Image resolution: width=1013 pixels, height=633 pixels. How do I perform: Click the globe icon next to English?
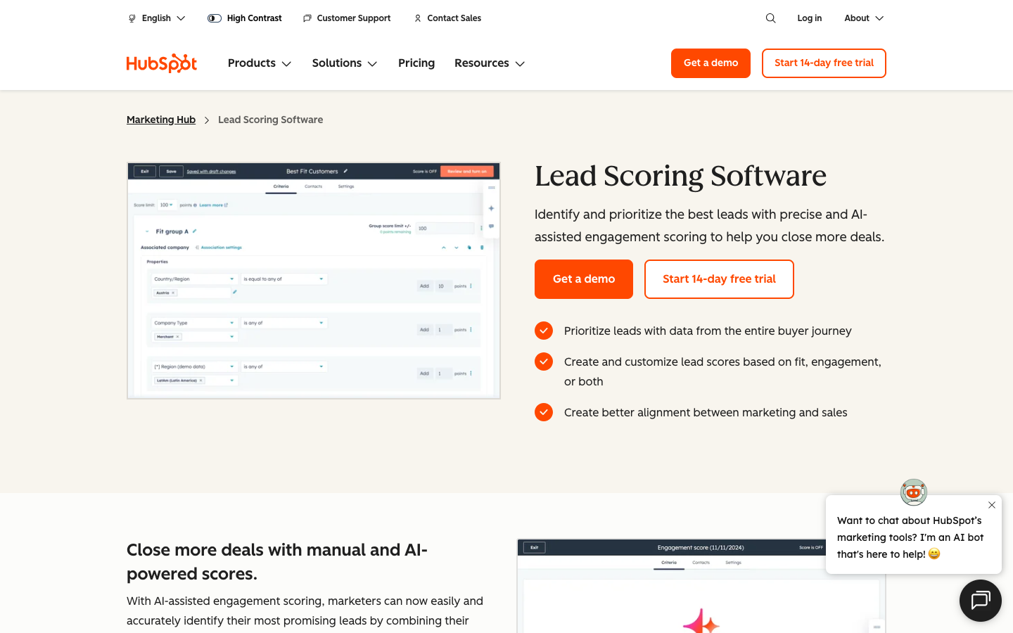click(x=132, y=18)
